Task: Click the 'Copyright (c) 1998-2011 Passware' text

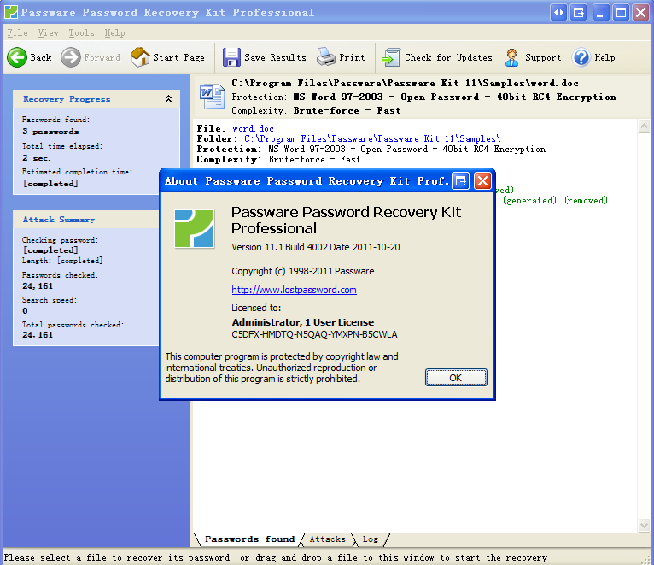Action: pos(303,271)
